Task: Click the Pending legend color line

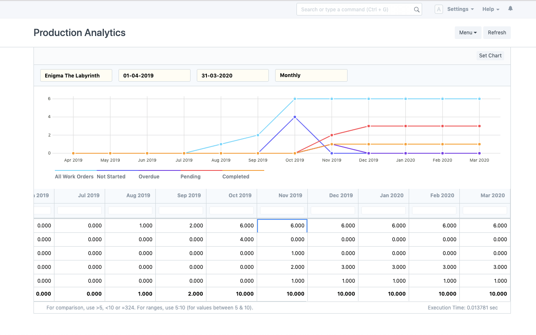Action: 201,170
